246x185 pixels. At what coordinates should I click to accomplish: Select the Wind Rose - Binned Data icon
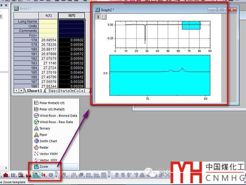37,116
